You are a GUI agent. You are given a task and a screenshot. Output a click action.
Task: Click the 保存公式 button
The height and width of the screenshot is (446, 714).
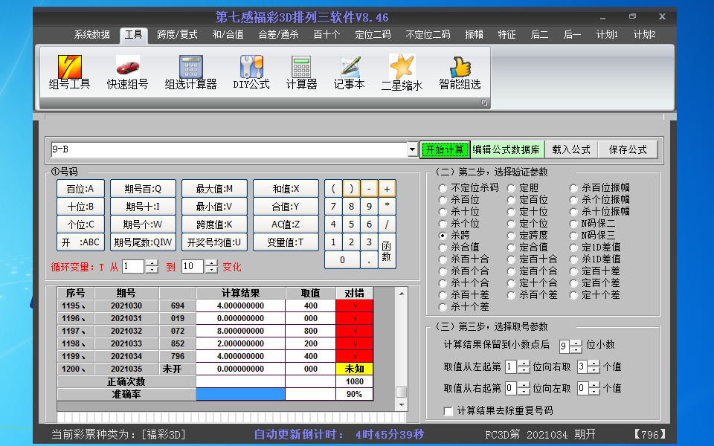628,149
